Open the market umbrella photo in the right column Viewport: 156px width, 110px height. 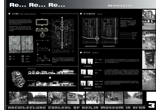149,40
